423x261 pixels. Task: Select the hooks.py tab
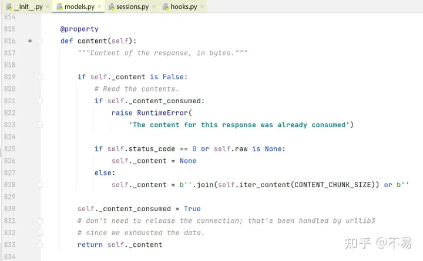(x=183, y=6)
